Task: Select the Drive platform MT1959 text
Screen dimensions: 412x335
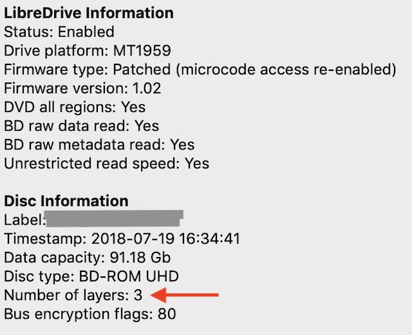Action: click(88, 50)
